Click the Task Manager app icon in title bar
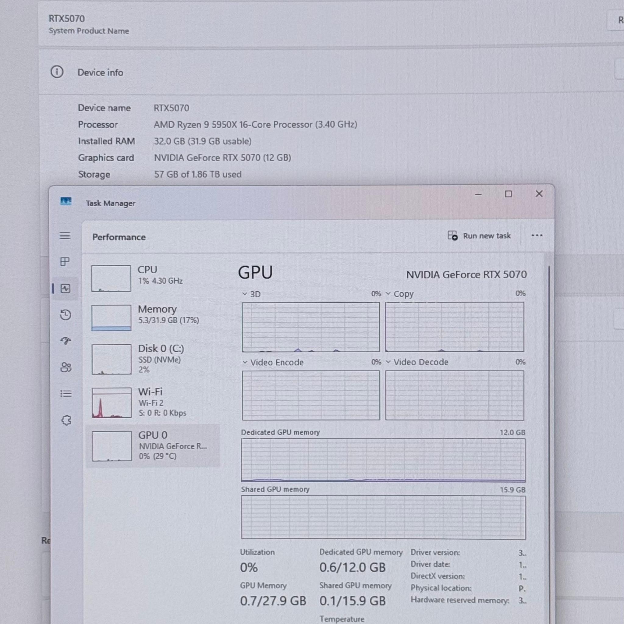 point(66,201)
